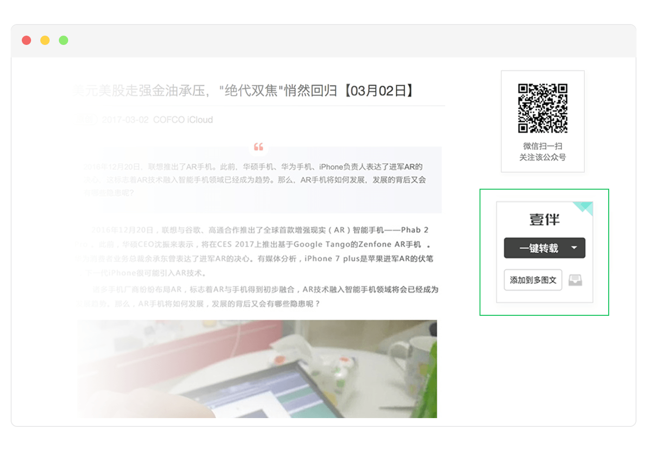Click the quote mark icon above the article excerpt
The height and width of the screenshot is (463, 649).
click(259, 147)
